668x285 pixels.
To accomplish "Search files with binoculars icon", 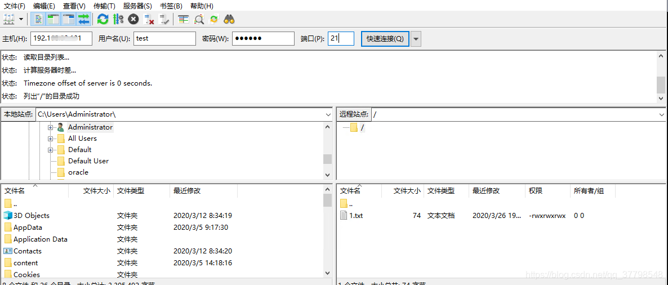I will pyautogui.click(x=230, y=19).
